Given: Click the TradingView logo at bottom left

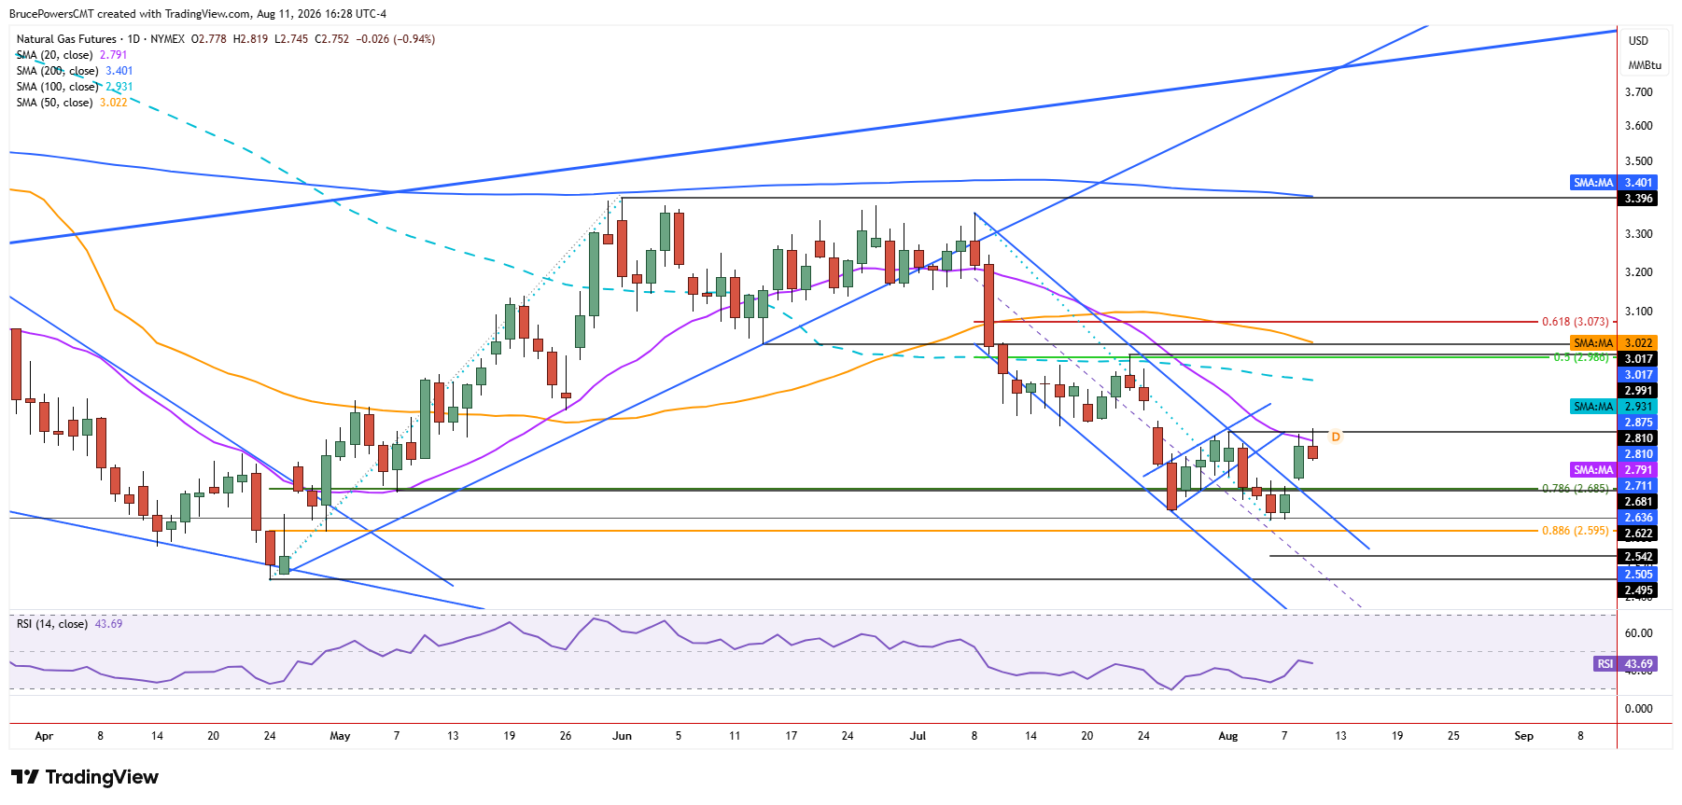Looking at the screenshot, I should tap(85, 777).
